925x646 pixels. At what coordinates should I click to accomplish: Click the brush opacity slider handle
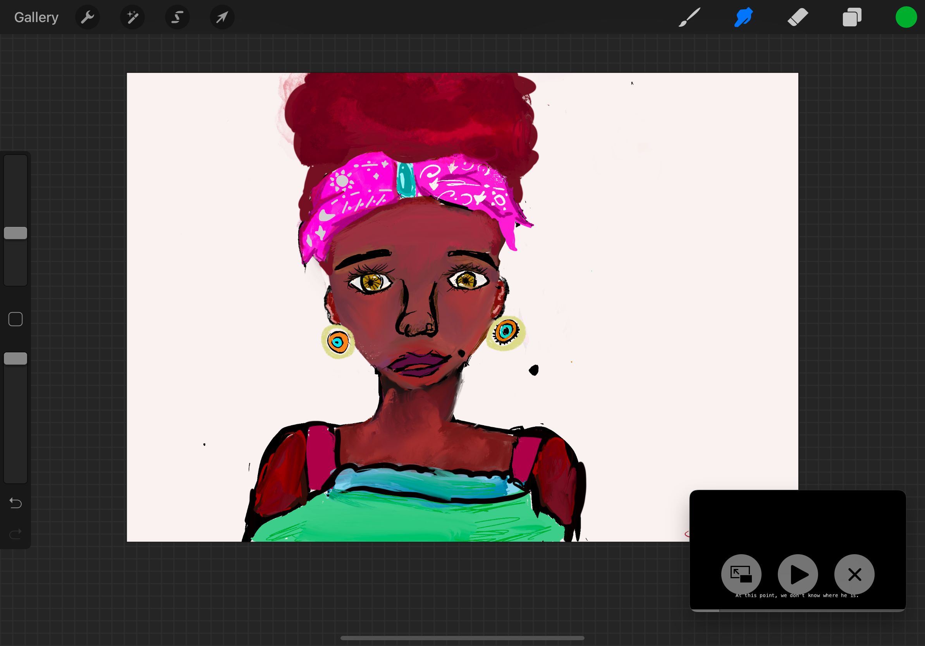click(x=15, y=359)
